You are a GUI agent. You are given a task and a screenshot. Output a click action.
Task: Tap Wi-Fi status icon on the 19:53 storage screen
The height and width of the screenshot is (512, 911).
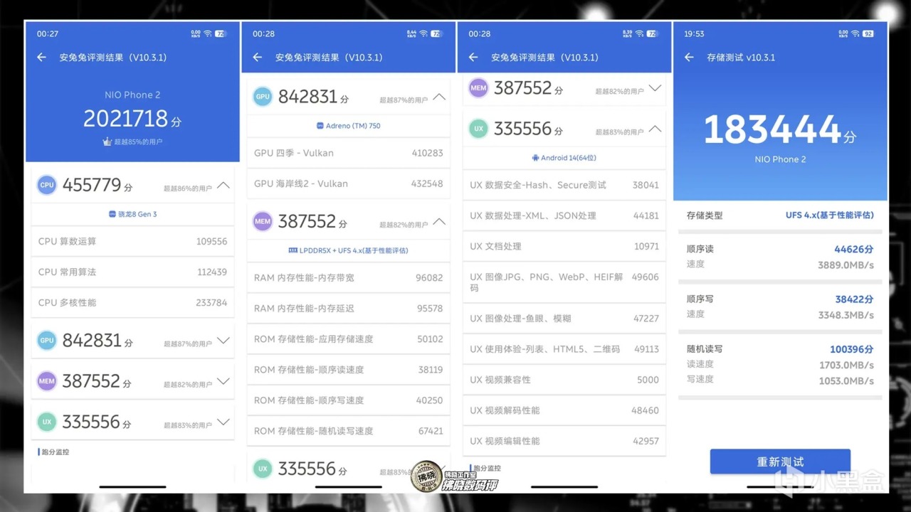point(854,33)
